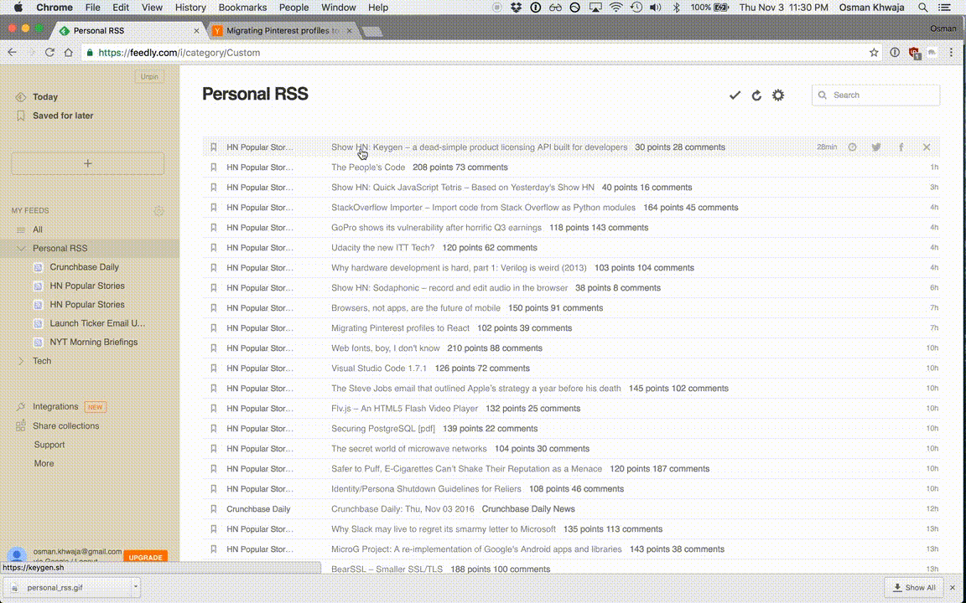
Task: Click the clock icon on Keygen row
Action: tap(852, 147)
